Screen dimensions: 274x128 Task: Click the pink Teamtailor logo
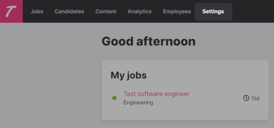[11, 11]
